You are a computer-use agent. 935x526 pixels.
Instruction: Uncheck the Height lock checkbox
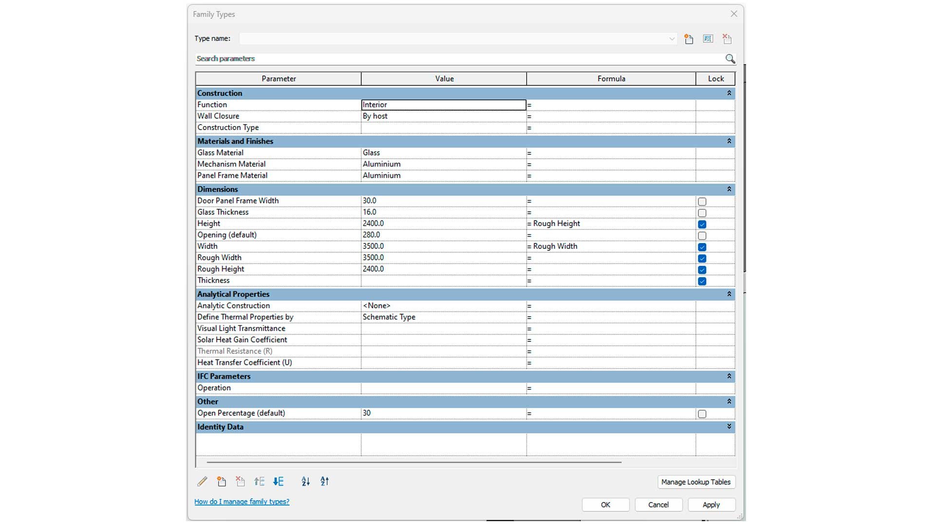702,225
